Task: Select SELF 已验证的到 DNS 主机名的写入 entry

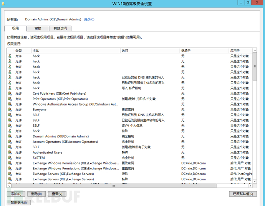Action: point(130,115)
